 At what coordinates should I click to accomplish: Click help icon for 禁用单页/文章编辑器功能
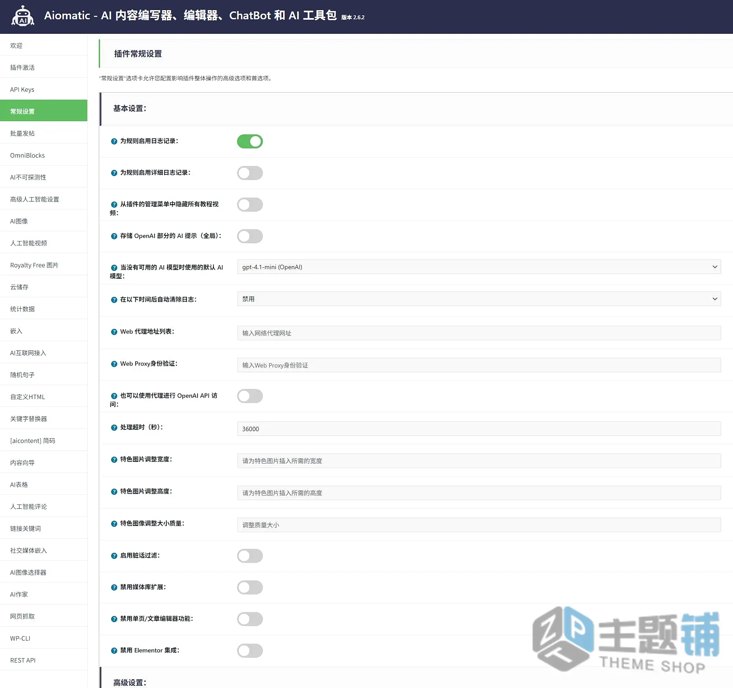(114, 619)
